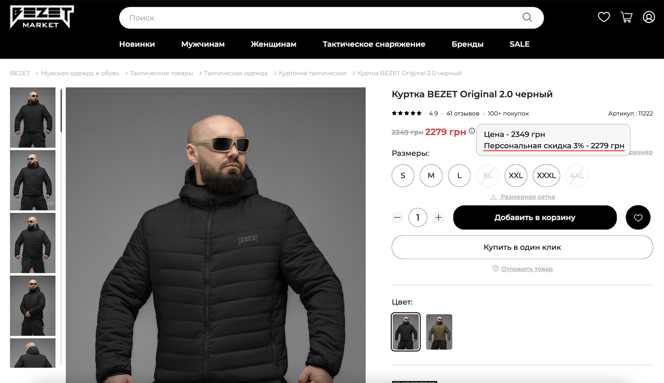Click the search magnifier icon

click(x=527, y=18)
